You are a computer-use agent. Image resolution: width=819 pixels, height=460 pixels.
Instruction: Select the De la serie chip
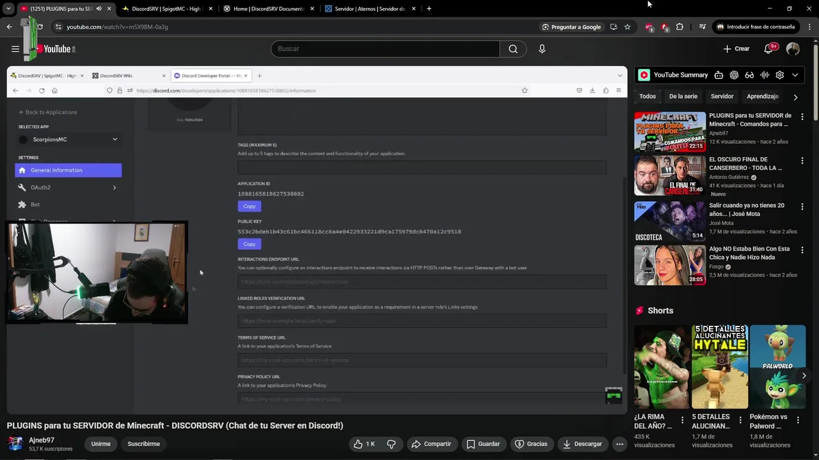click(683, 96)
